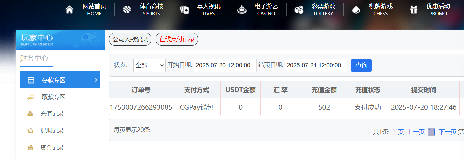The width and height of the screenshot is (464, 159).
Task: Click the casino joystick icon
Action: 241,10
